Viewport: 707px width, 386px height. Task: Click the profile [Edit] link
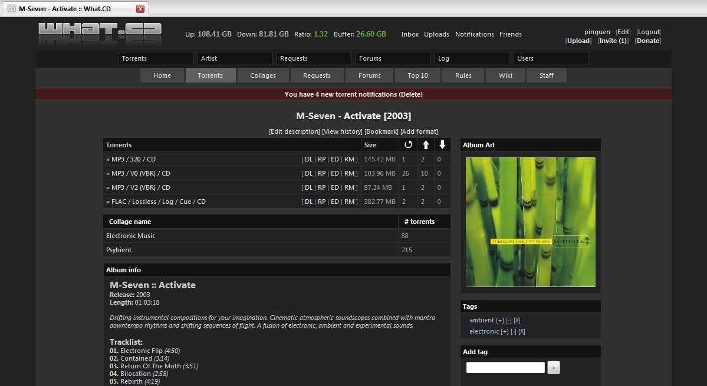coord(623,32)
